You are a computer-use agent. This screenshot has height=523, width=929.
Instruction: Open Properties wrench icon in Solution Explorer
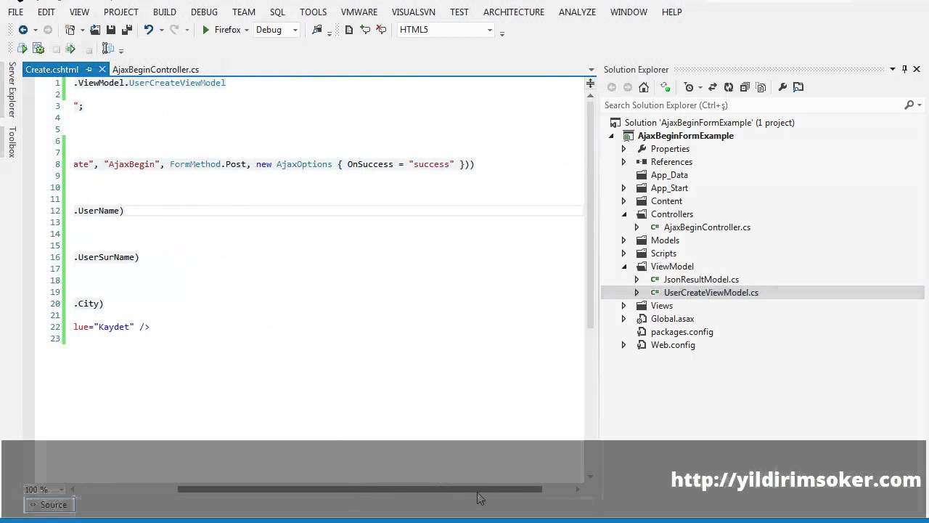[x=782, y=87]
